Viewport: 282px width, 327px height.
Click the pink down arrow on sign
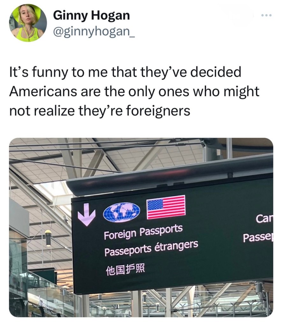click(86, 215)
